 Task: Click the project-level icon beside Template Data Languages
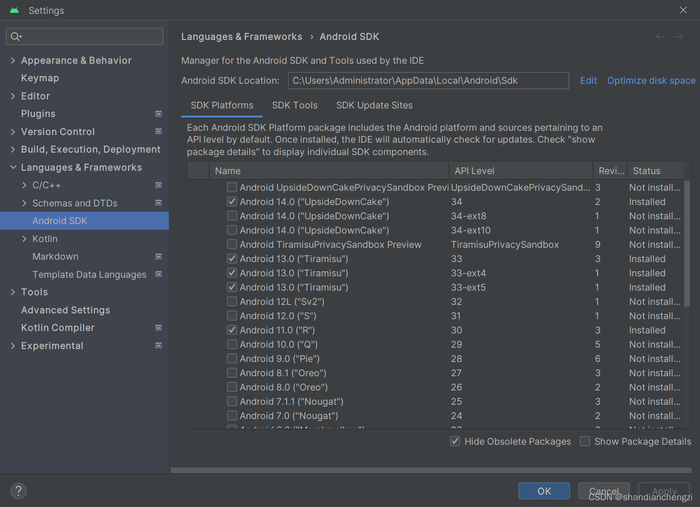point(159,274)
